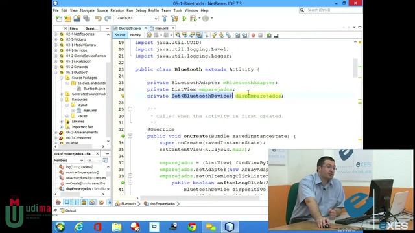Open the <default> configuration dropdown

[x=137, y=19]
